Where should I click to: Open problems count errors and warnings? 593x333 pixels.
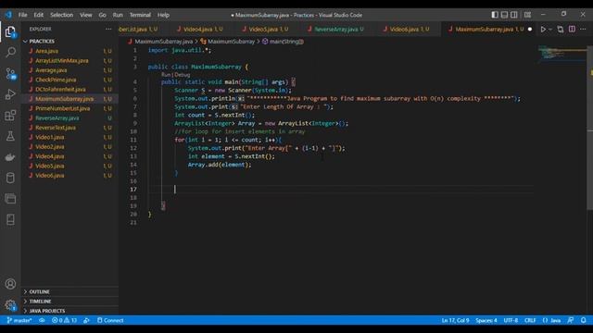tap(64, 320)
